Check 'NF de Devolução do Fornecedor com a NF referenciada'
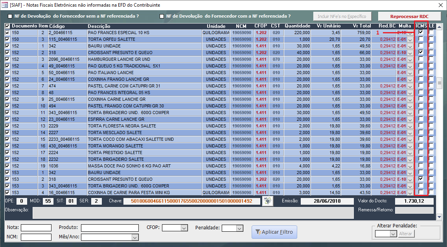Screen dimensions: 447x247 coord(162,16)
